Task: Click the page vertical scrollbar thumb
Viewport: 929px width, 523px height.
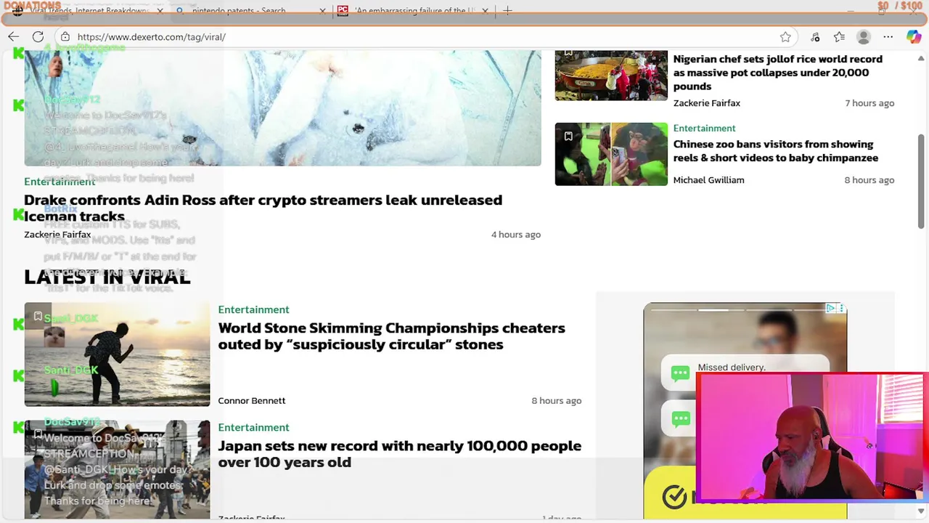Action: point(922,183)
